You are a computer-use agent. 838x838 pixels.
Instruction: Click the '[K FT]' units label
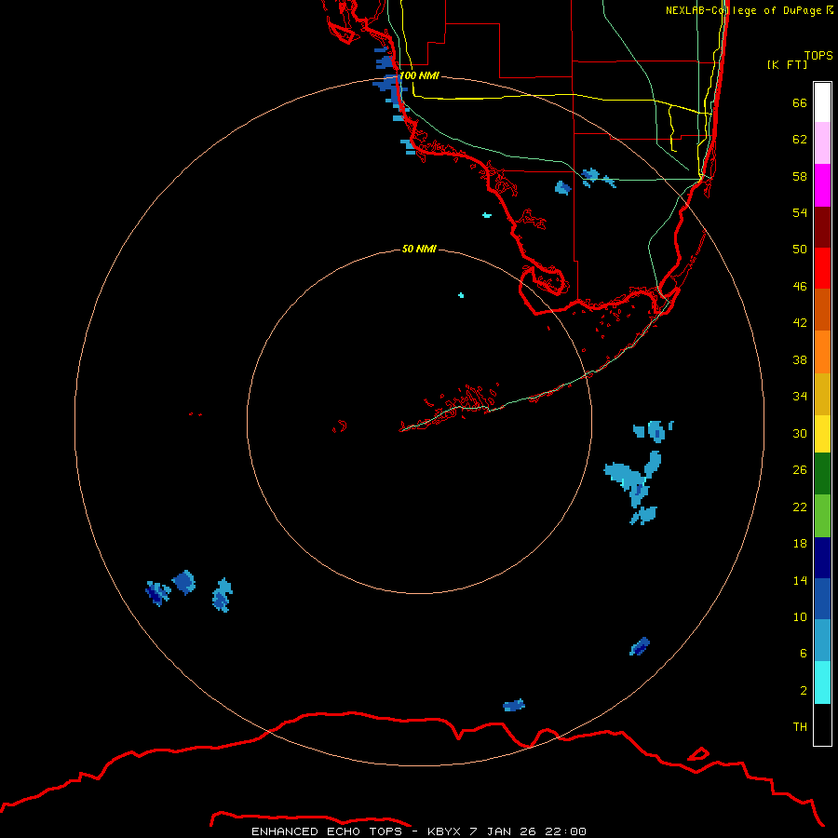click(788, 64)
